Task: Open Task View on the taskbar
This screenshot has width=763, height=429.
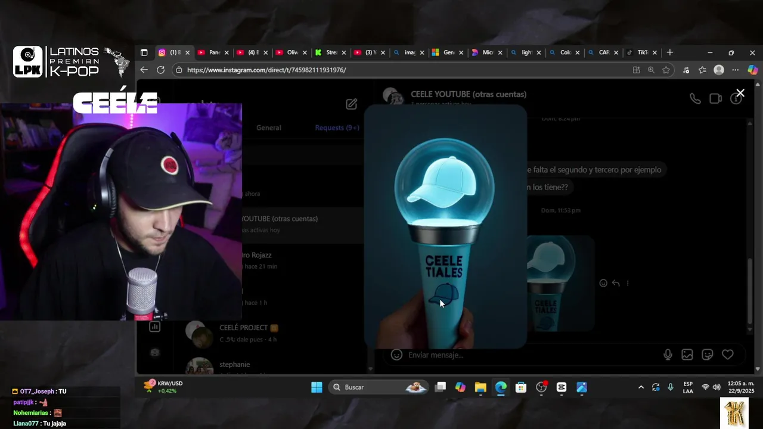Action: coord(441,387)
